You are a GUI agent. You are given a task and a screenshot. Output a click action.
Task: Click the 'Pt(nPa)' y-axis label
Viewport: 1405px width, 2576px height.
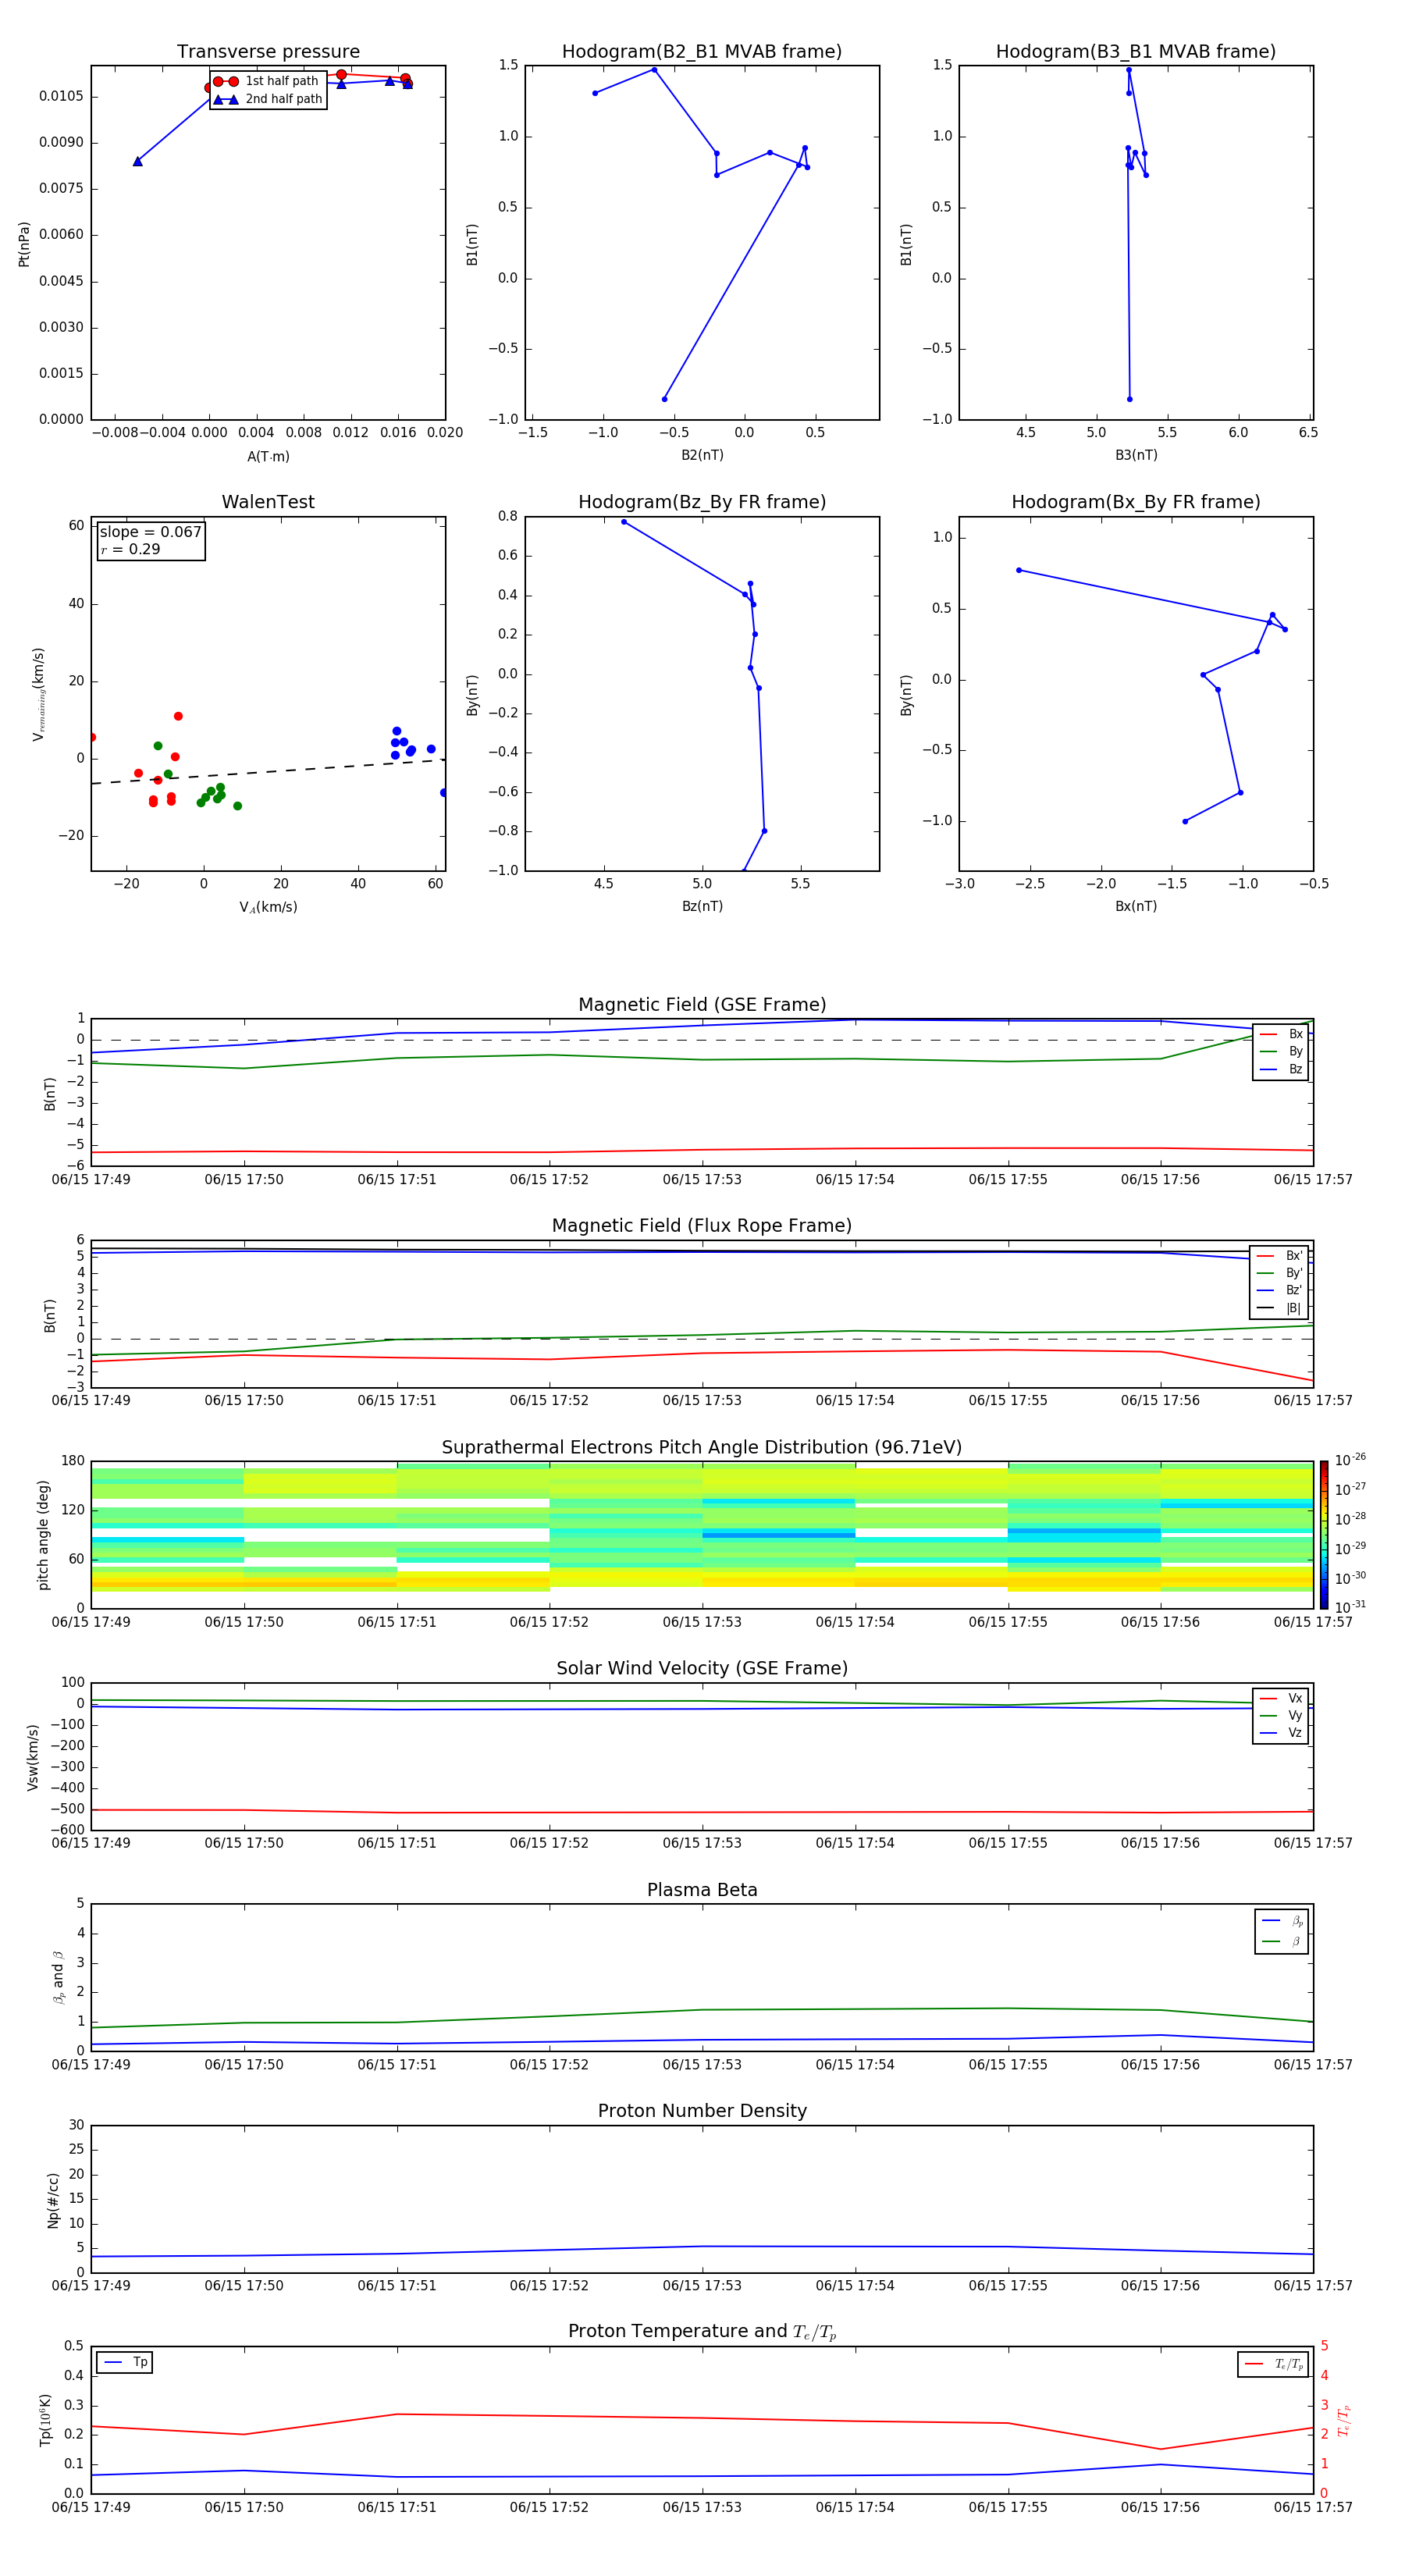tap(24, 244)
